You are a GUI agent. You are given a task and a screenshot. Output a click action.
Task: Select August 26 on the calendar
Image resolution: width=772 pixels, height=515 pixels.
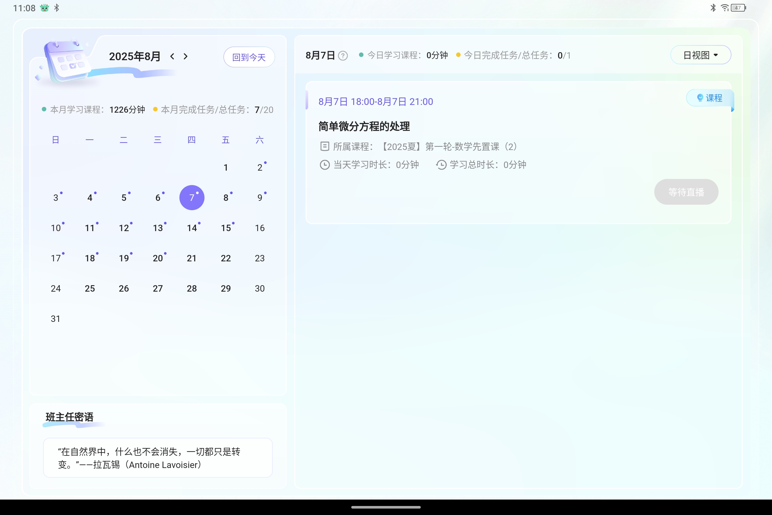124,288
